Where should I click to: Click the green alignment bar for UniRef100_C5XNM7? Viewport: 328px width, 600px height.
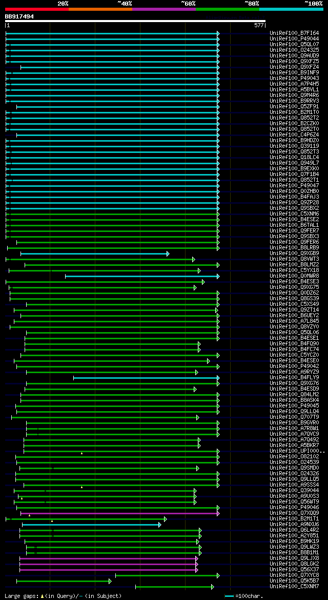click(175, 587)
